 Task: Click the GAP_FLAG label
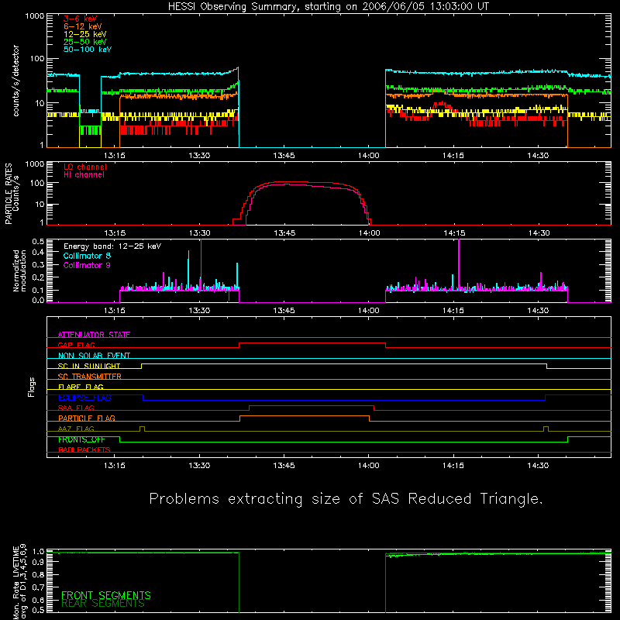[76, 345]
